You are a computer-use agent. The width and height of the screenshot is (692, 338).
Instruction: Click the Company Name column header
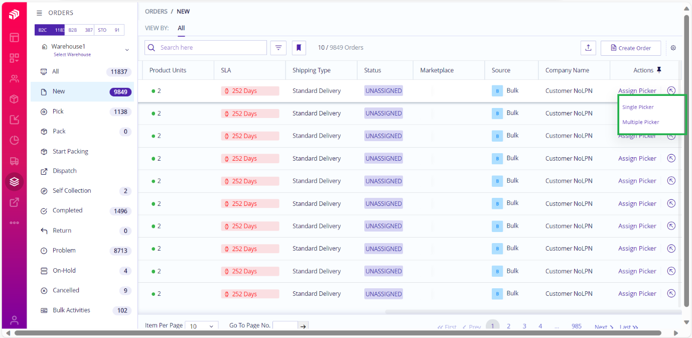point(574,70)
